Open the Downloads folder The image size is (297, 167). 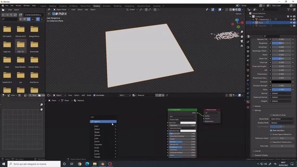coord(34,46)
